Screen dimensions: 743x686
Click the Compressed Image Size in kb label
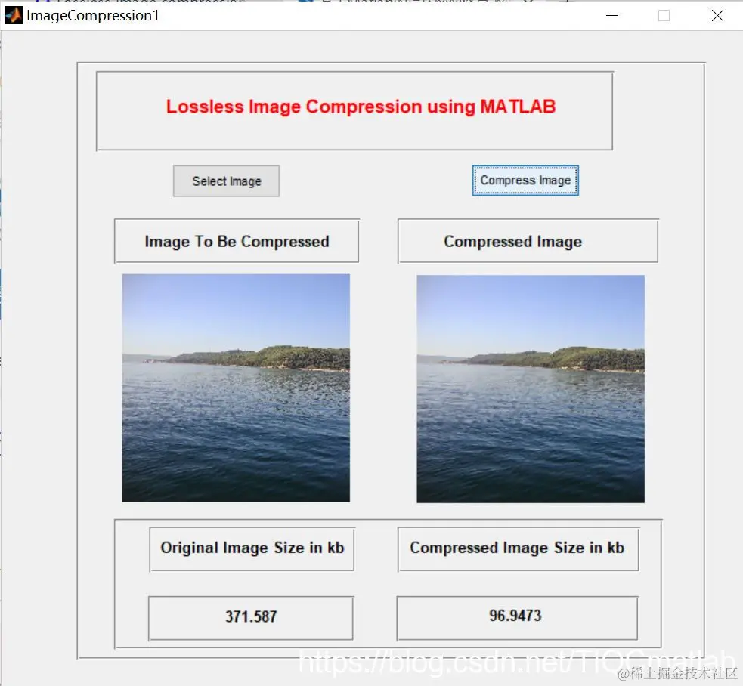click(519, 549)
